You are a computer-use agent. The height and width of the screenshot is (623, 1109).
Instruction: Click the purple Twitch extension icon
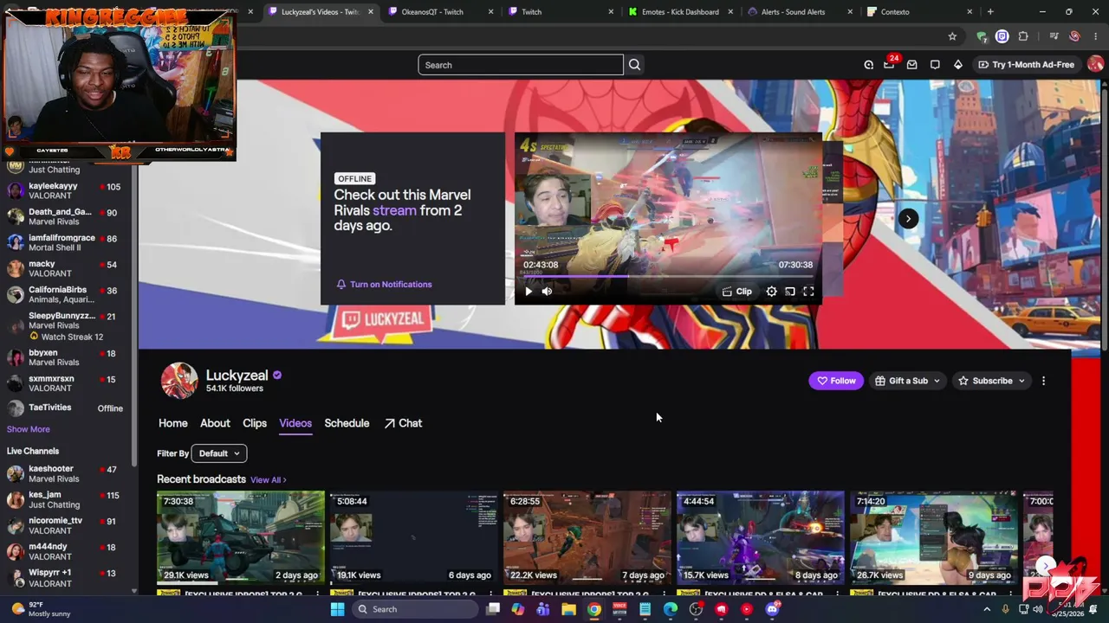click(1002, 36)
